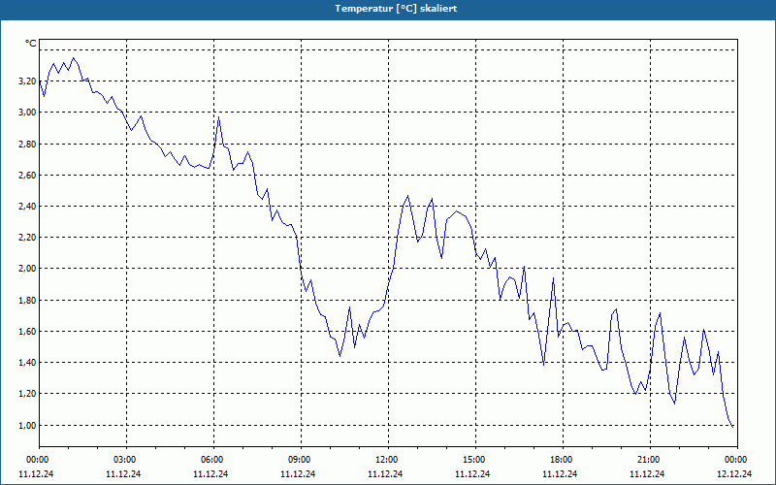The width and height of the screenshot is (776, 485).
Task: Click the temperature curve peak near 06:00
Action: coord(219,117)
